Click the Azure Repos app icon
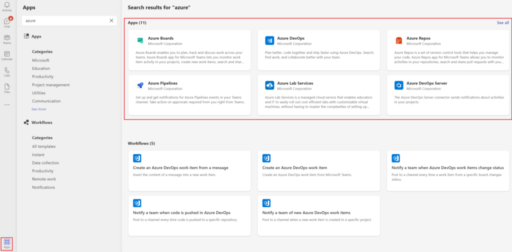512x252 pixels. (398, 40)
